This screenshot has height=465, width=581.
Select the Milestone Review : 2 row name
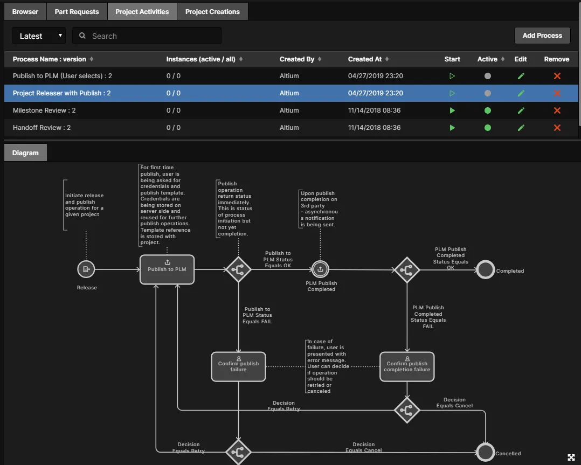[x=44, y=110]
